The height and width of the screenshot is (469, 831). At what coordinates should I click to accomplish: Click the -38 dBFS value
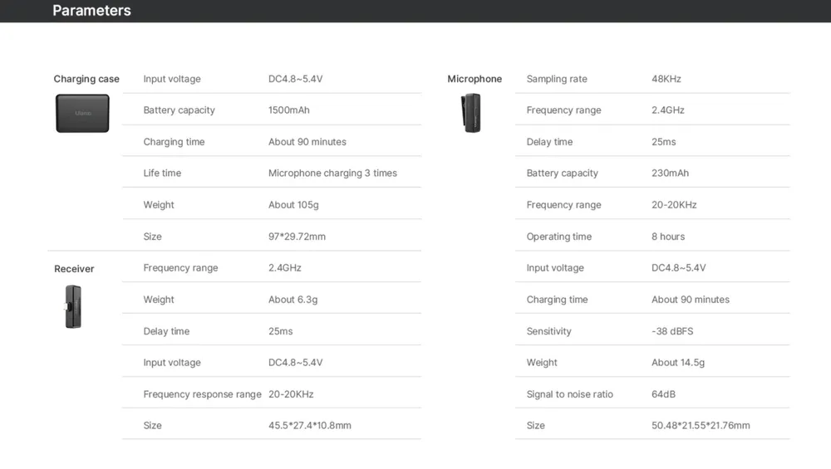672,331
